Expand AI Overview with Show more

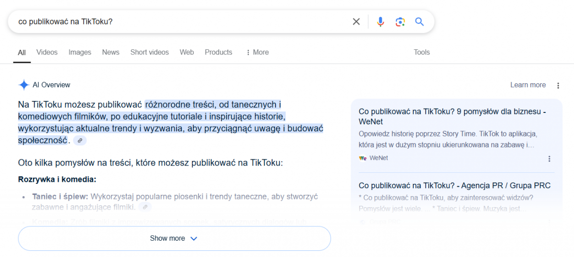tap(174, 238)
